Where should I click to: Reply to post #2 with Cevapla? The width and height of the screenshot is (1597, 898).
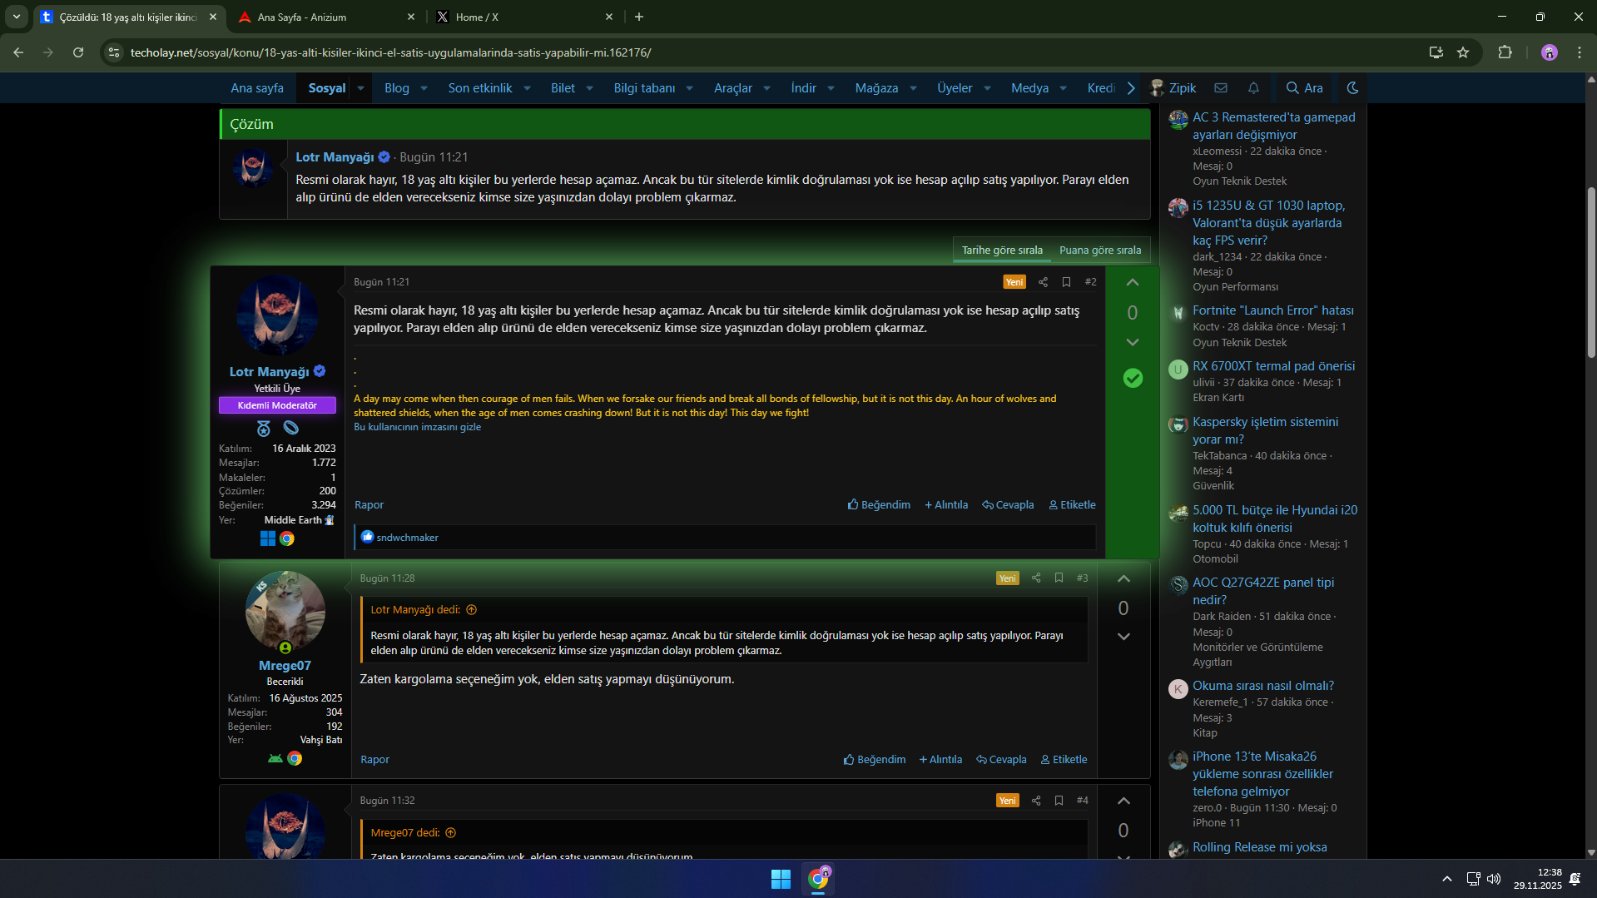pos(1008,505)
